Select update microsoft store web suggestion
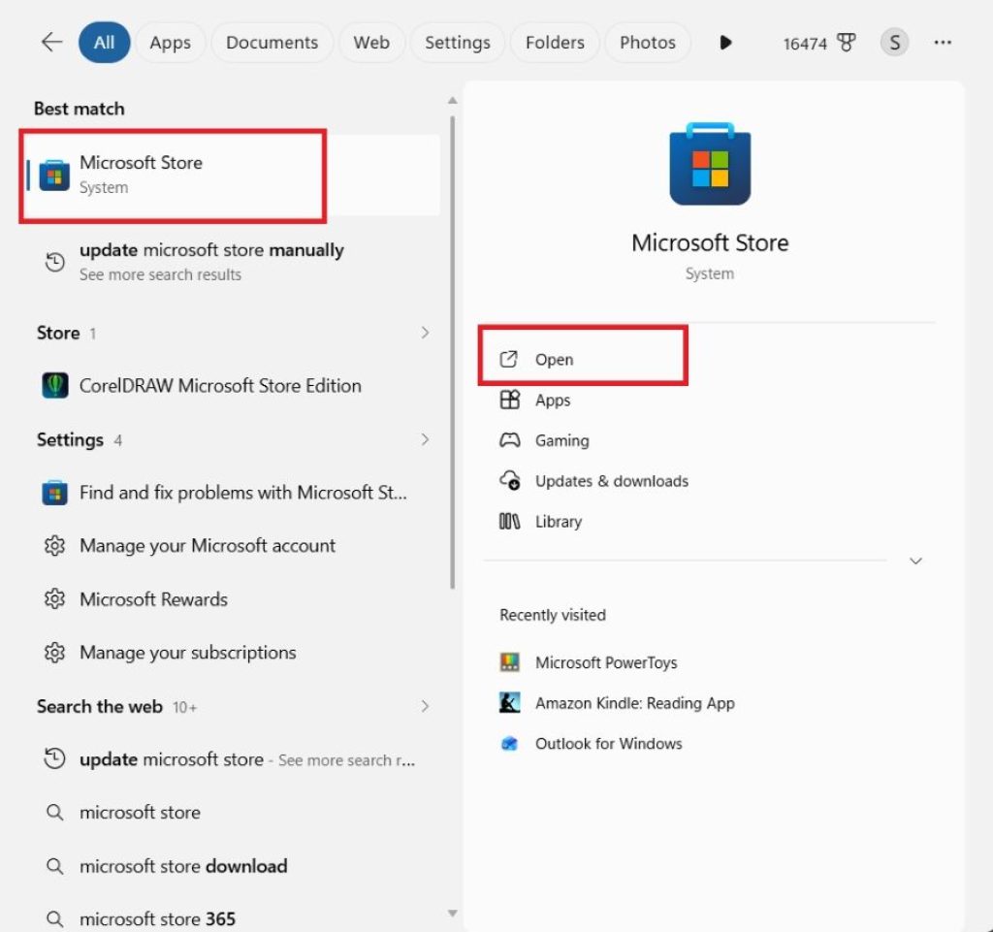 231,759
